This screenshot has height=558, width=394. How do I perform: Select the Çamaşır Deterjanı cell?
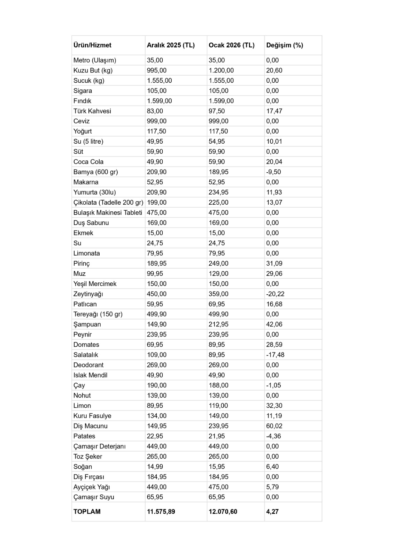click(x=99, y=446)
